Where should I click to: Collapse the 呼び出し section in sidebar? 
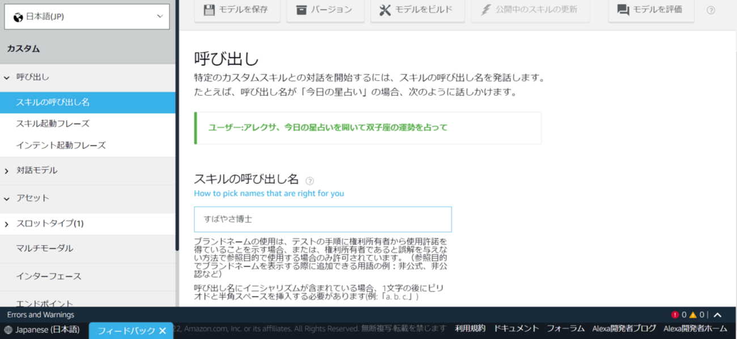click(7, 78)
